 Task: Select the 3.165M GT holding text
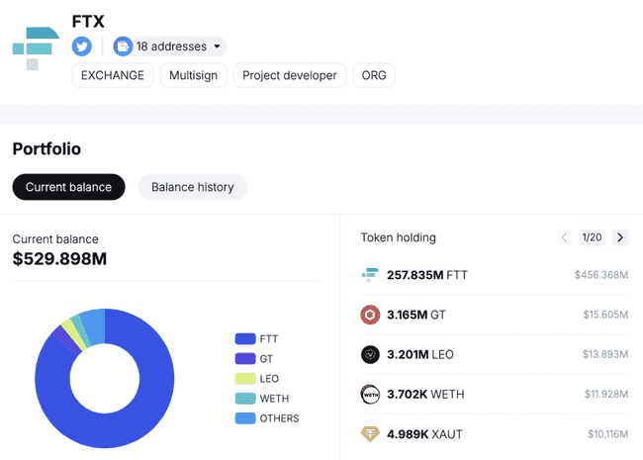pos(416,315)
